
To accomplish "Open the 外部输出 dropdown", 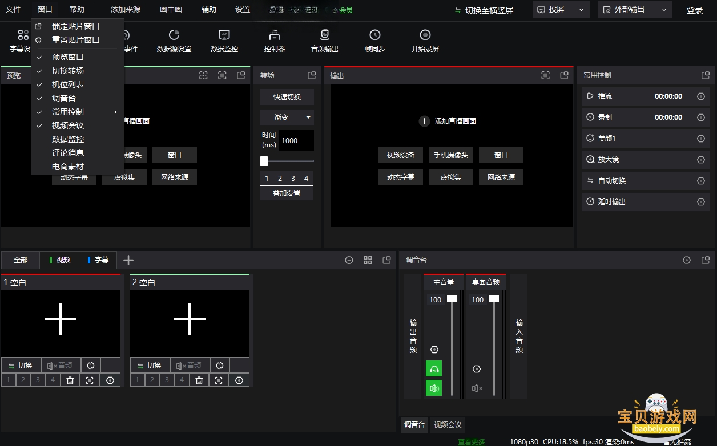I will click(x=635, y=9).
